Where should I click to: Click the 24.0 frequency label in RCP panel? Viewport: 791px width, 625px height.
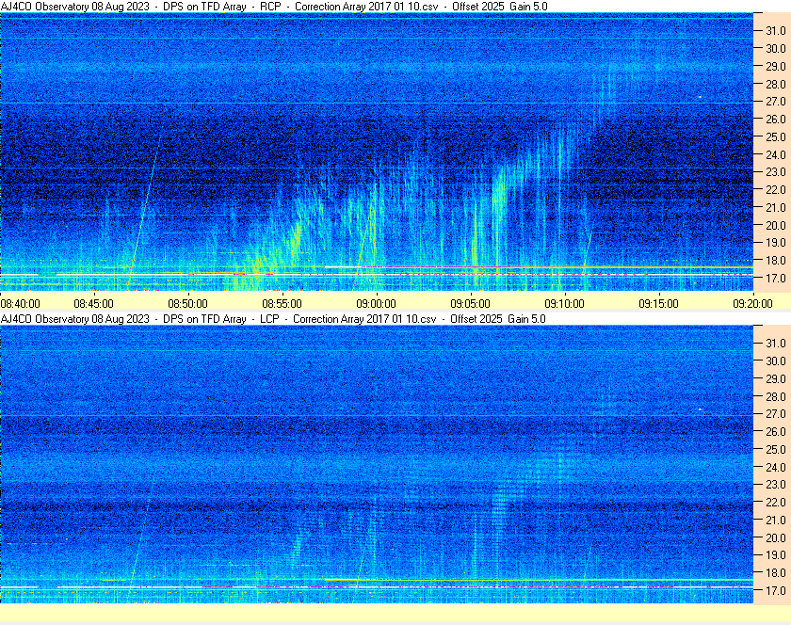coord(775,154)
